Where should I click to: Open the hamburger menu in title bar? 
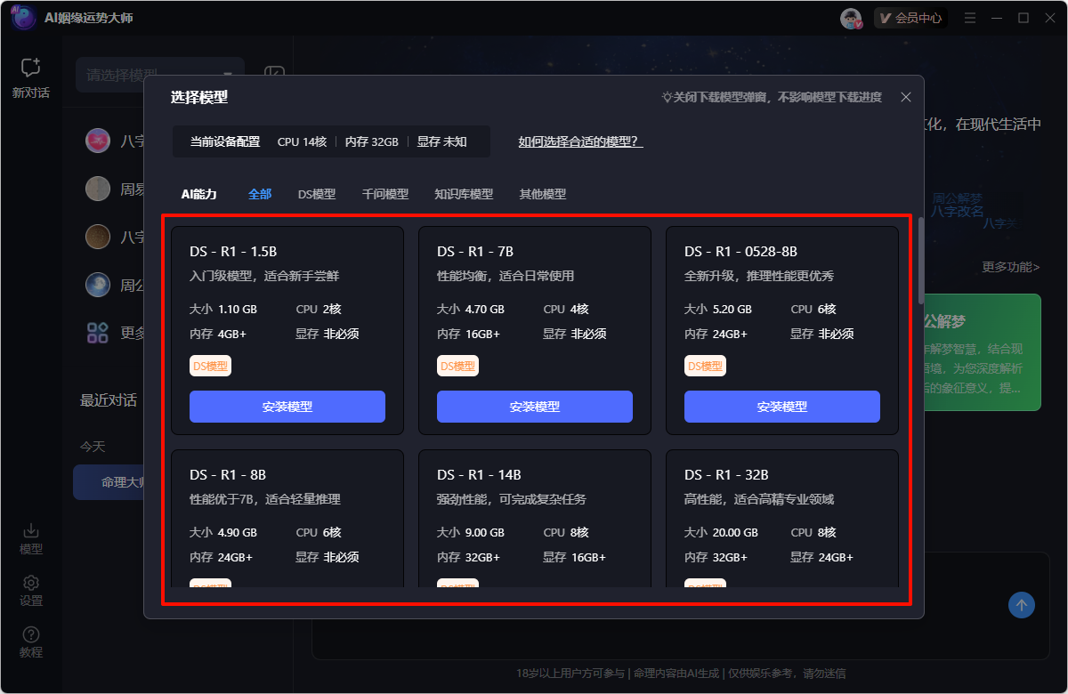click(970, 18)
